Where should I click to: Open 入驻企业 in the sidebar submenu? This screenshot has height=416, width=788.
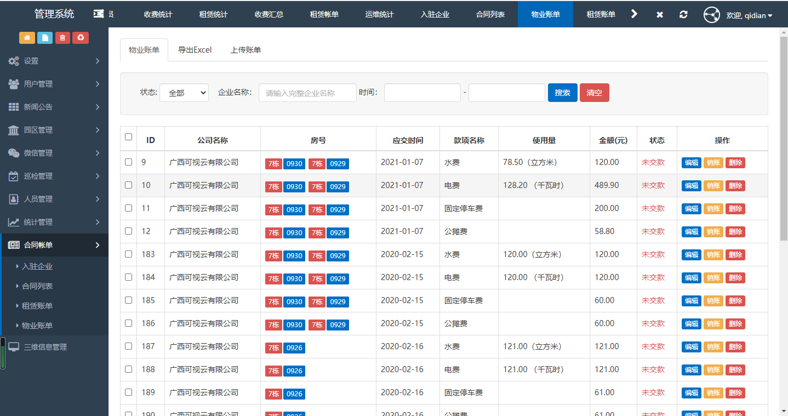tap(37, 266)
